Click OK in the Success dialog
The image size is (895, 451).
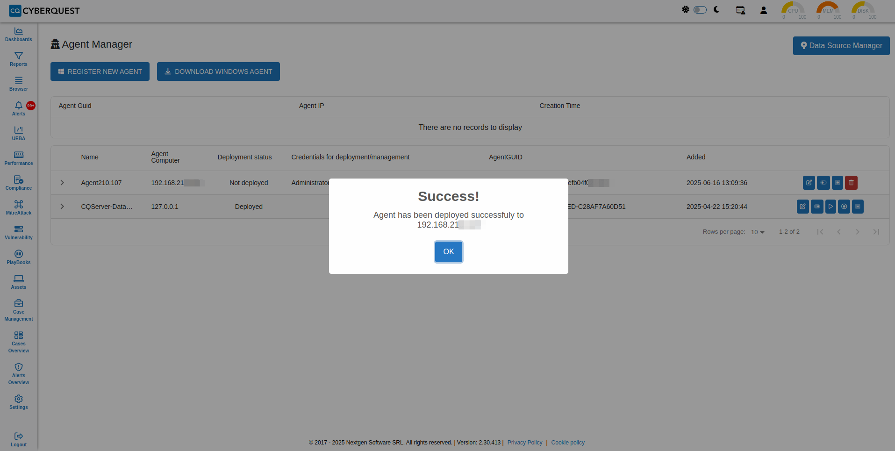(448, 252)
